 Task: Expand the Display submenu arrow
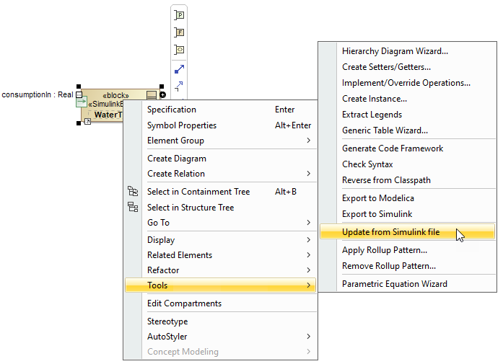(x=309, y=240)
